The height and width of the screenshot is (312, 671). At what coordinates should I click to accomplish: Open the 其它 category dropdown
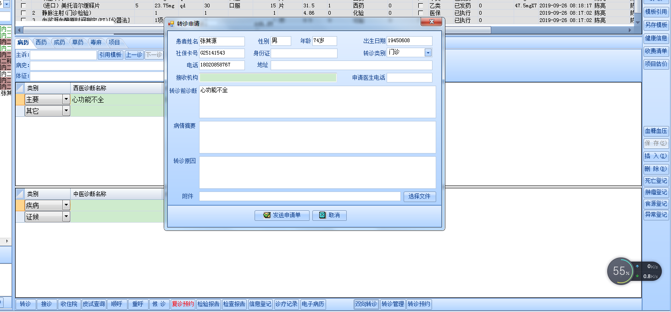[66, 110]
